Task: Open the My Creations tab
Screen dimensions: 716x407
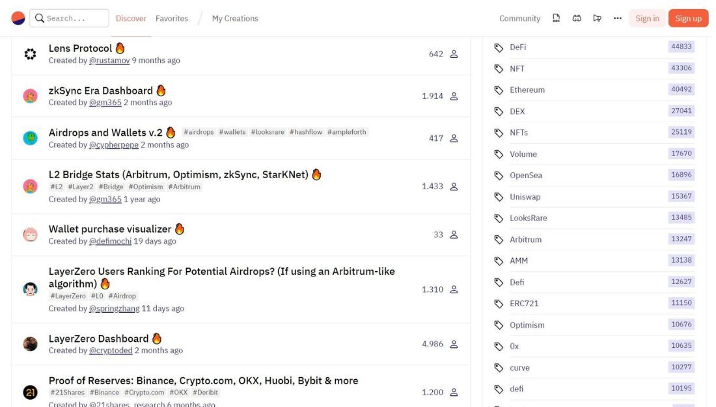Action: 235,18
